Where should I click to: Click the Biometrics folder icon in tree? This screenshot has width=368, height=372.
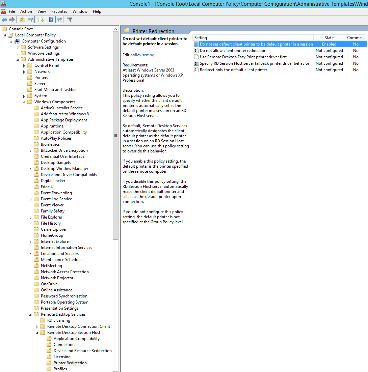[36, 144]
